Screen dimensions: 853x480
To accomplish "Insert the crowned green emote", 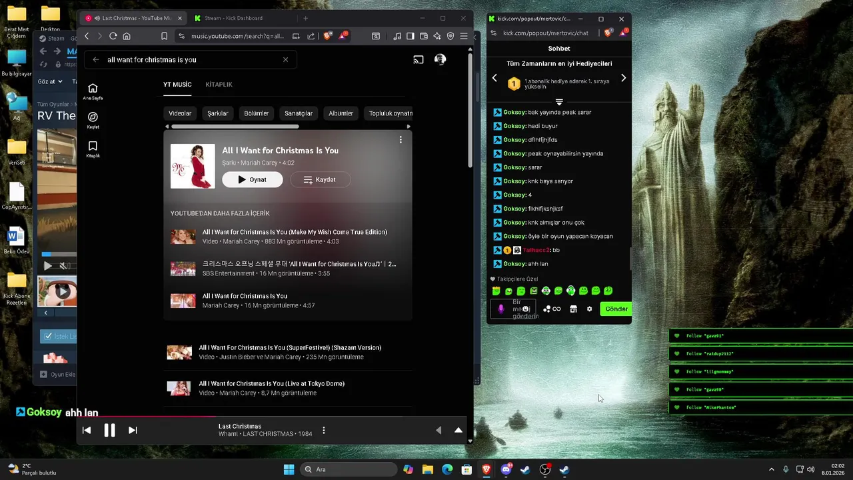I will click(496, 291).
